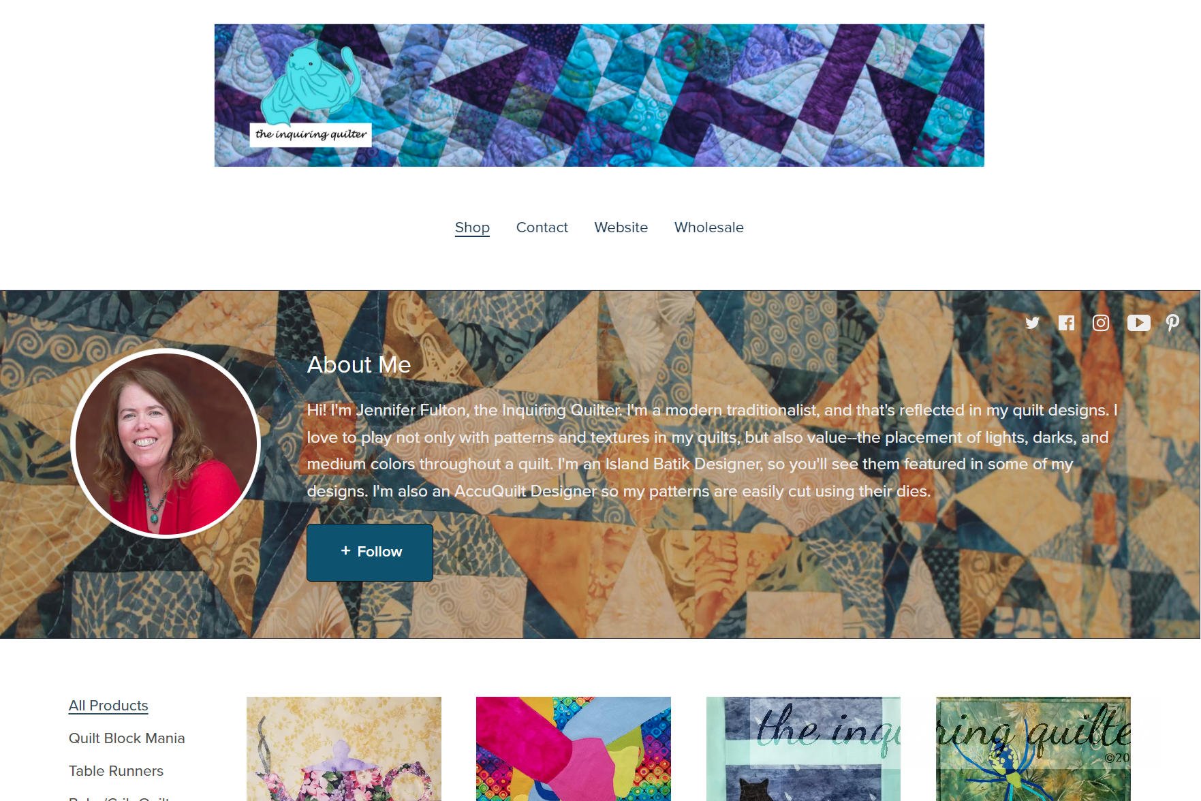Open the blue cat quilt product thumbnail
The image size is (1201, 801).
click(803, 749)
